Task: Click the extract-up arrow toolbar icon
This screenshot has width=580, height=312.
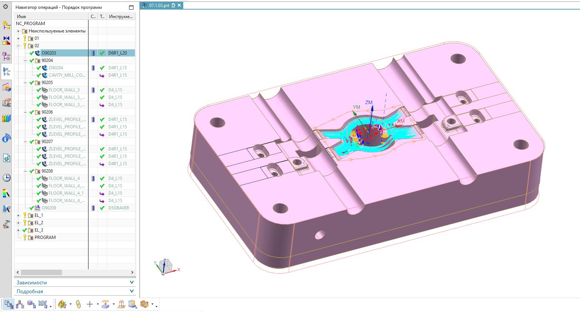Action: click(x=105, y=304)
